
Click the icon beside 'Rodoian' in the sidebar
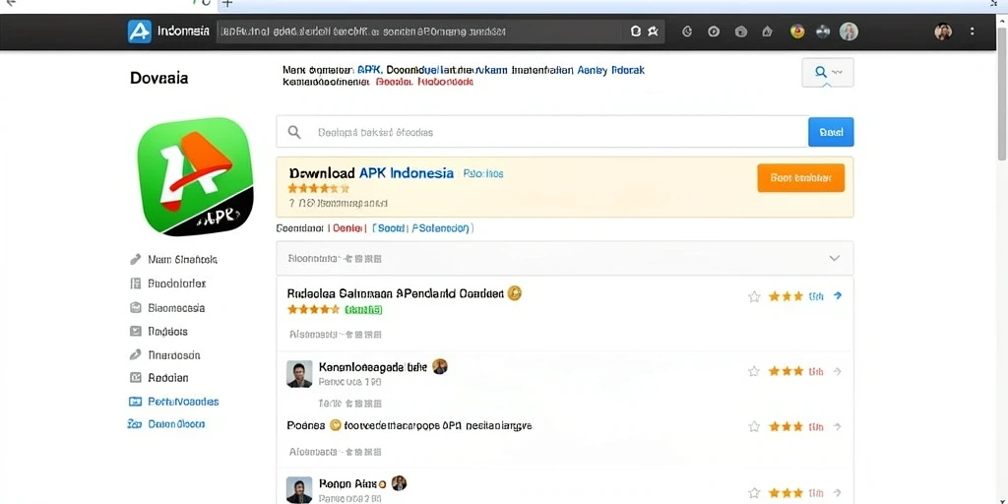pyautogui.click(x=135, y=377)
